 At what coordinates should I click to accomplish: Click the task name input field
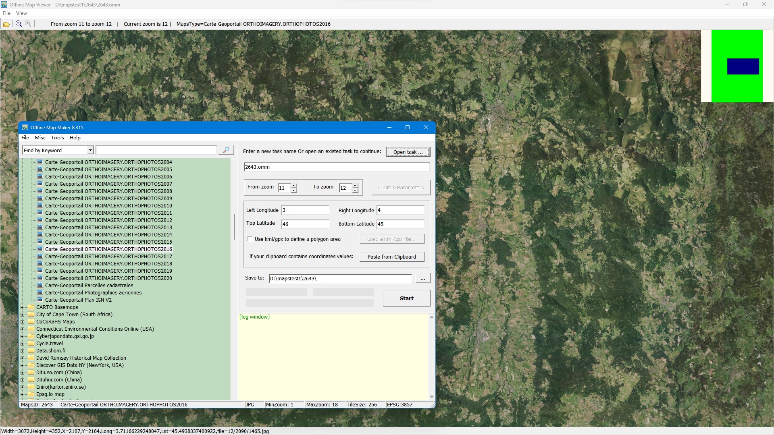coord(337,167)
